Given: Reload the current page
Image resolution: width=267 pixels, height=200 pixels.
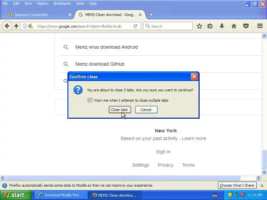Looking at the screenshot, I should pos(135,26).
